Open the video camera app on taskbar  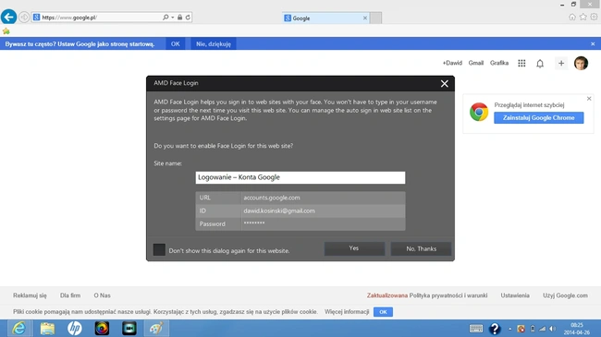click(x=129, y=328)
